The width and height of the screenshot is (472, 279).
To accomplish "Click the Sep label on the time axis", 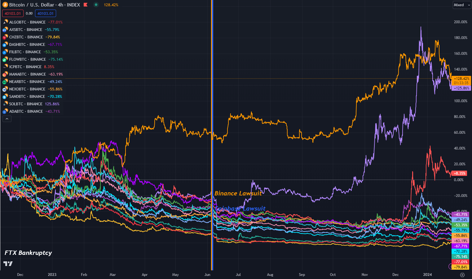I will point(302,275).
